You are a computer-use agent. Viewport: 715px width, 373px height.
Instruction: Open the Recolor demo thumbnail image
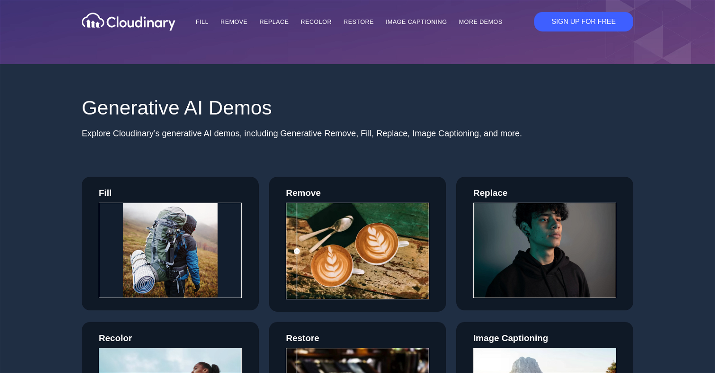point(170,360)
